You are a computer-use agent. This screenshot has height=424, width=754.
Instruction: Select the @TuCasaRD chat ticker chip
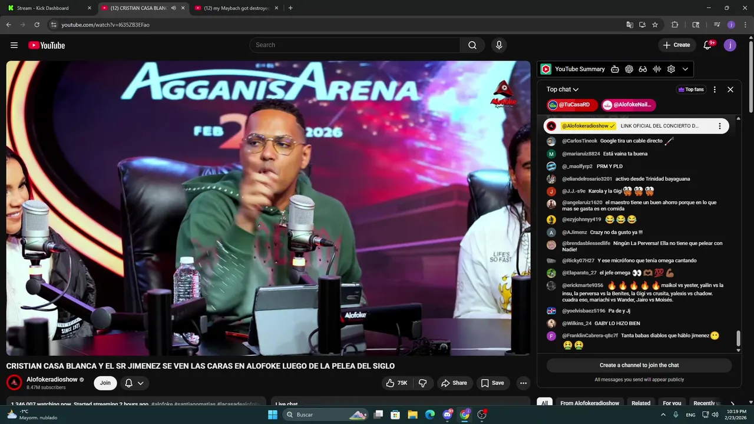[572, 105]
